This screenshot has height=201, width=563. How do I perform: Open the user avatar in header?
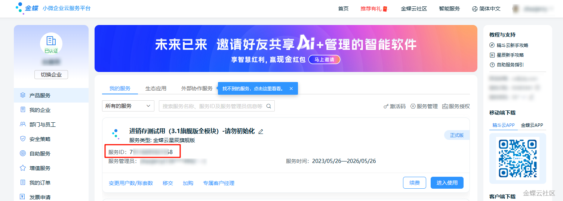coord(516,9)
